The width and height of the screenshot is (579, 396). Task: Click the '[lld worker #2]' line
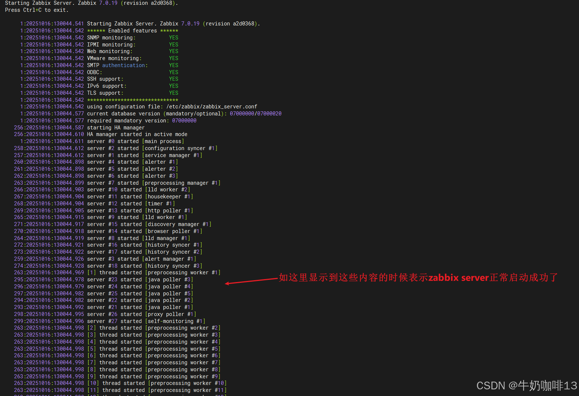[x=102, y=190]
